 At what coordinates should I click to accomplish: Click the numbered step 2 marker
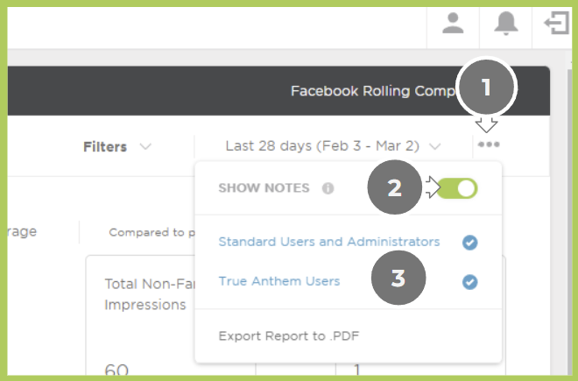(x=395, y=188)
